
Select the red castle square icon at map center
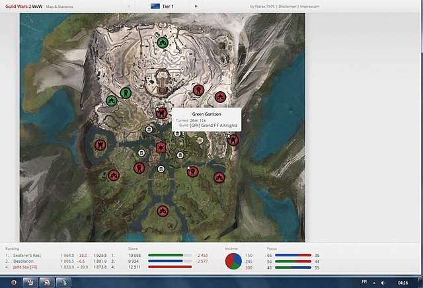pyautogui.click(x=161, y=147)
